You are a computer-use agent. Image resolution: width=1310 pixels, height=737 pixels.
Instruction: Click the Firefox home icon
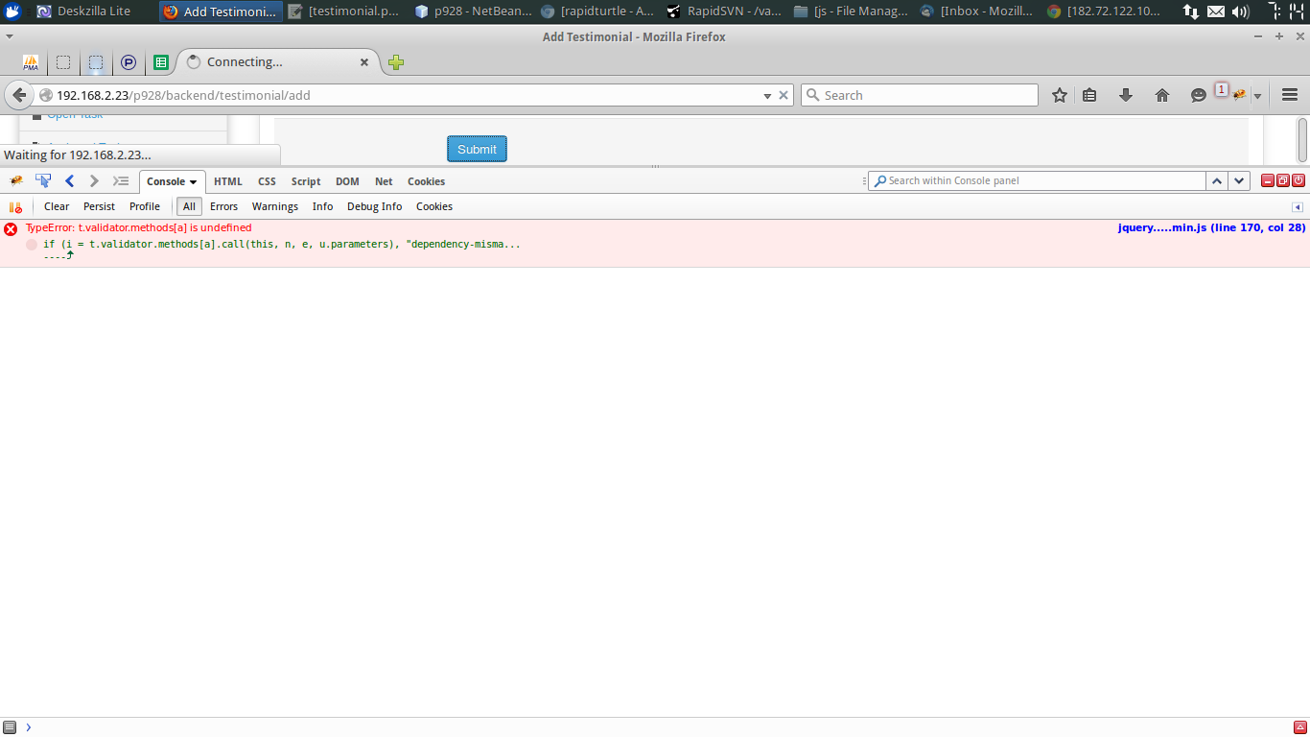[1162, 95]
